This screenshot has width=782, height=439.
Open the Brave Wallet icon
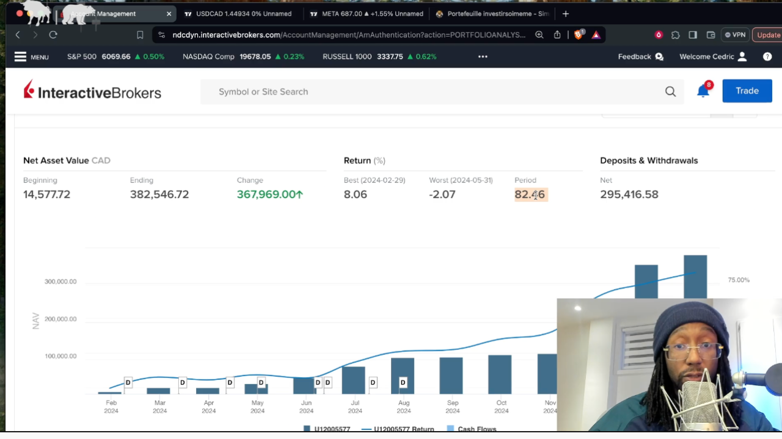711,35
